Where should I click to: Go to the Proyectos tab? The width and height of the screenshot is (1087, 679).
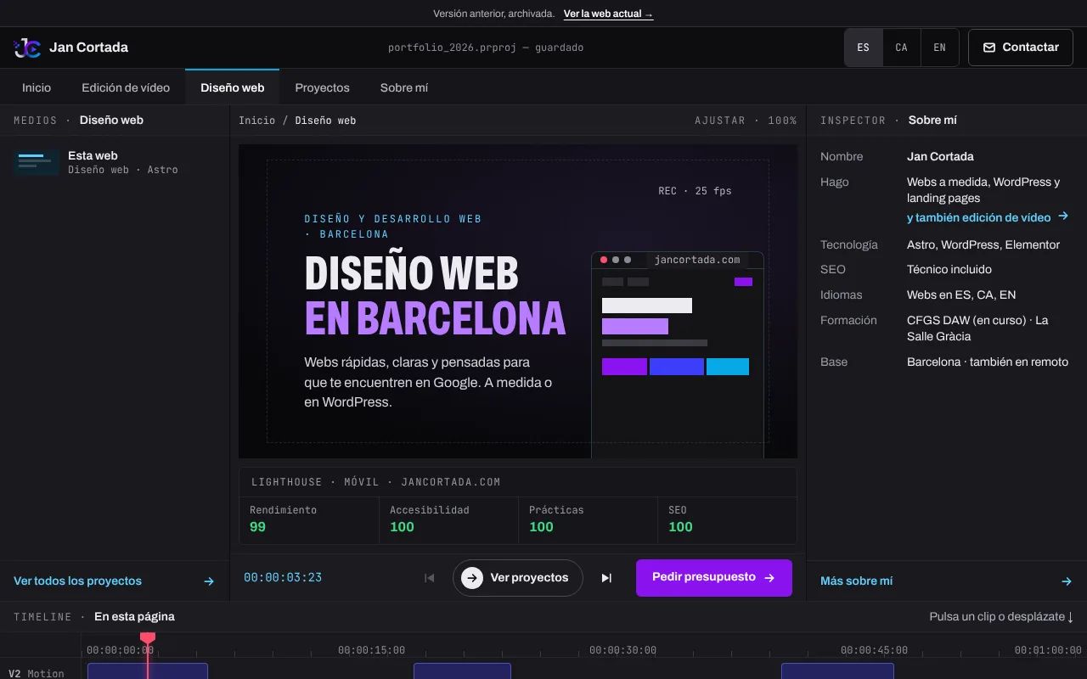[322, 87]
